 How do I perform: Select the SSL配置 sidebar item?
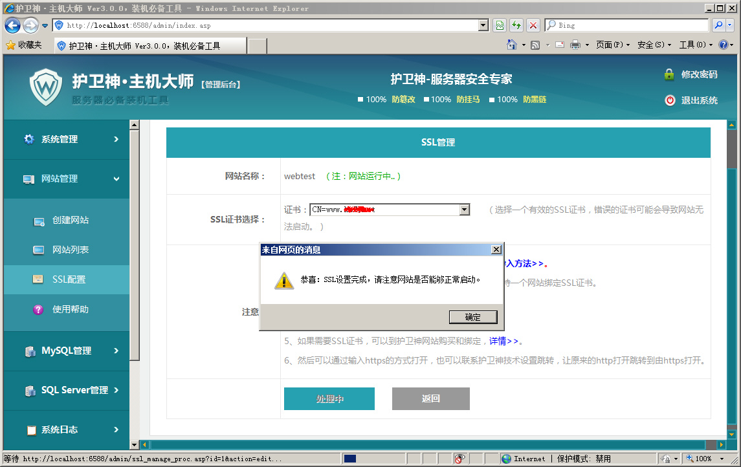(x=69, y=279)
